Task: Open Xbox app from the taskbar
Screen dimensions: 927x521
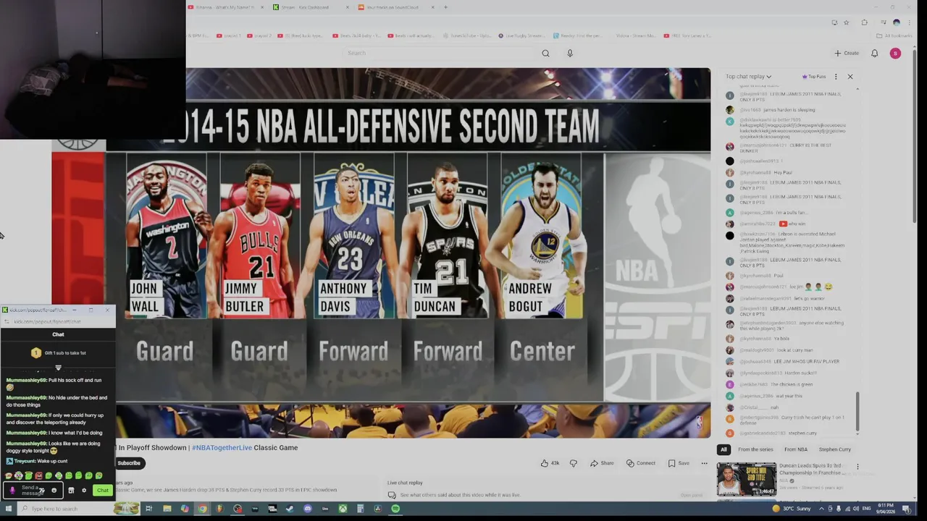Action: 343,509
